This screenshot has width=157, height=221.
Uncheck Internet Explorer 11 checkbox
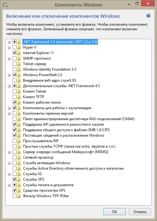(14, 53)
